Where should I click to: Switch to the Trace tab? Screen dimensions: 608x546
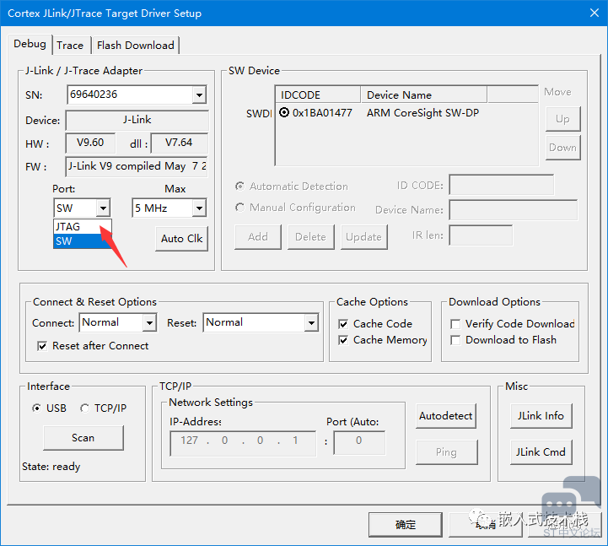click(70, 46)
